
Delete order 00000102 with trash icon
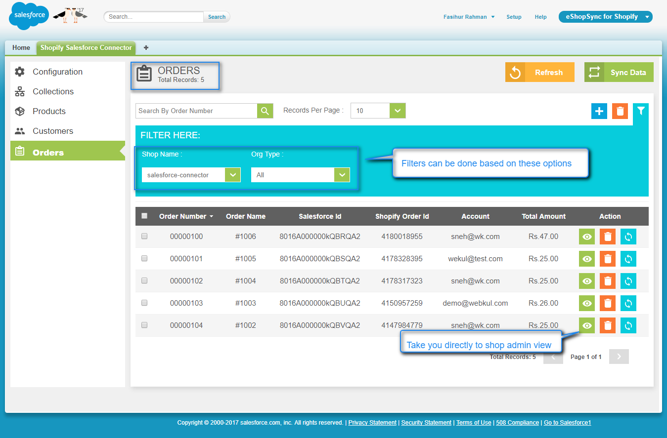coord(608,281)
